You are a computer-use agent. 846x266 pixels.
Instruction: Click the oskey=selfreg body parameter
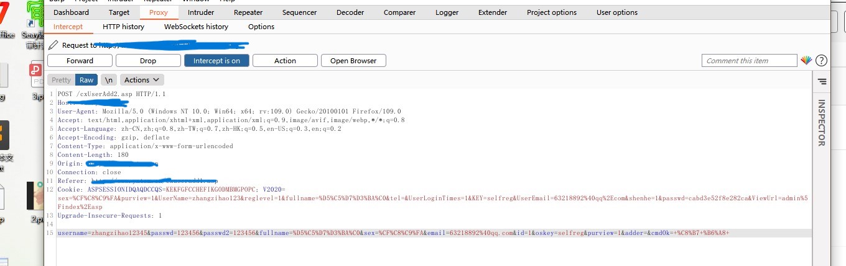559,233
